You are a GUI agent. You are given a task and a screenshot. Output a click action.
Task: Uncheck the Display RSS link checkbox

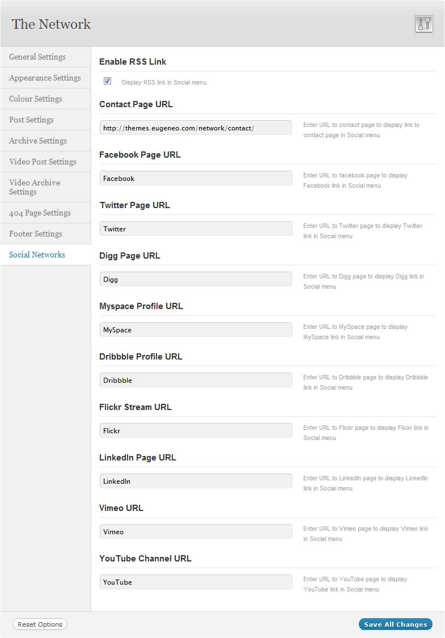tap(107, 82)
